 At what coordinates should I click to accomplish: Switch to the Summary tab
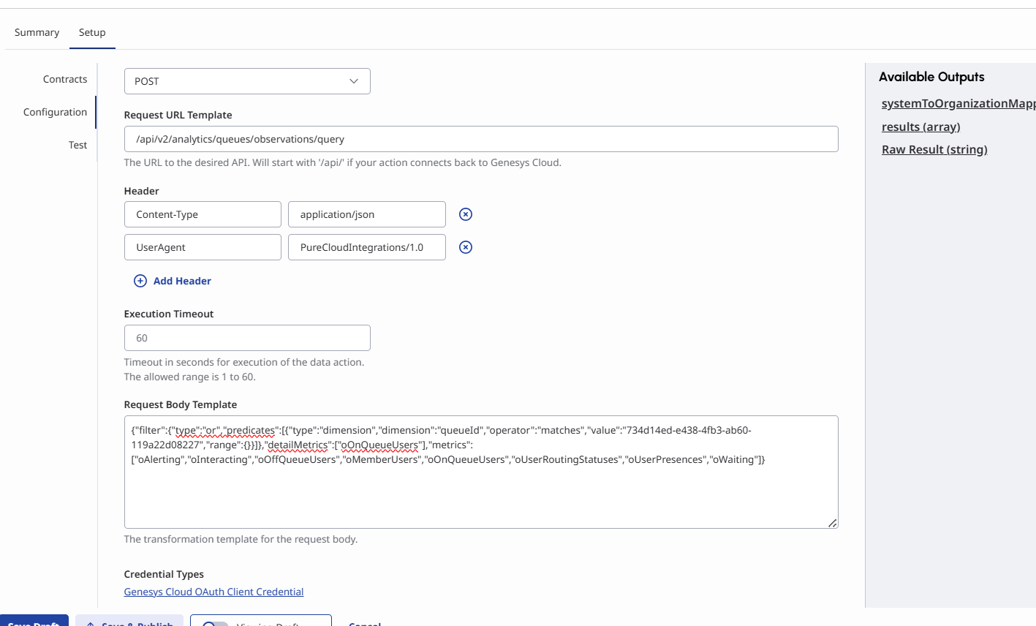tap(37, 32)
